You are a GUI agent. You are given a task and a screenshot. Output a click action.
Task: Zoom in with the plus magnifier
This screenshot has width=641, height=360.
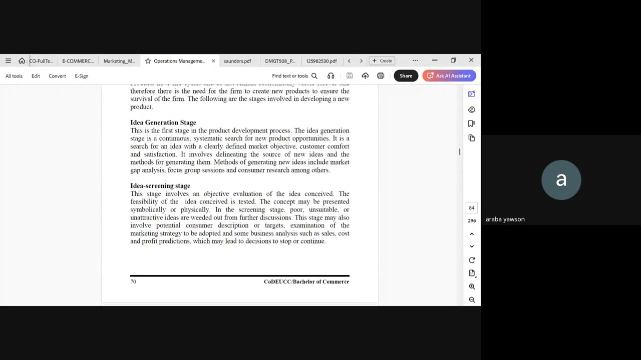[x=472, y=286]
